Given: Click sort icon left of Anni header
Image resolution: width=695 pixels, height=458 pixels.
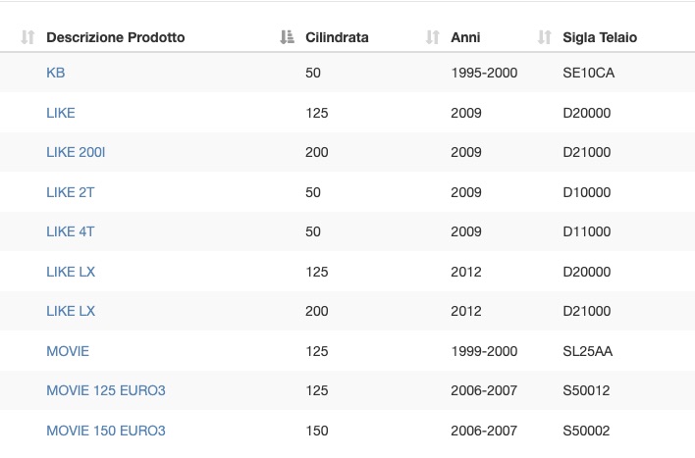Looking at the screenshot, I should point(432,37).
